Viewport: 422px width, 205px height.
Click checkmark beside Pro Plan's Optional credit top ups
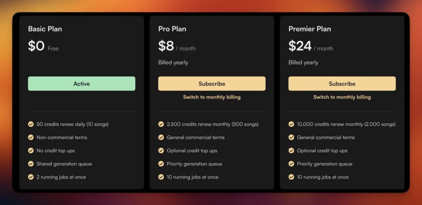click(161, 150)
